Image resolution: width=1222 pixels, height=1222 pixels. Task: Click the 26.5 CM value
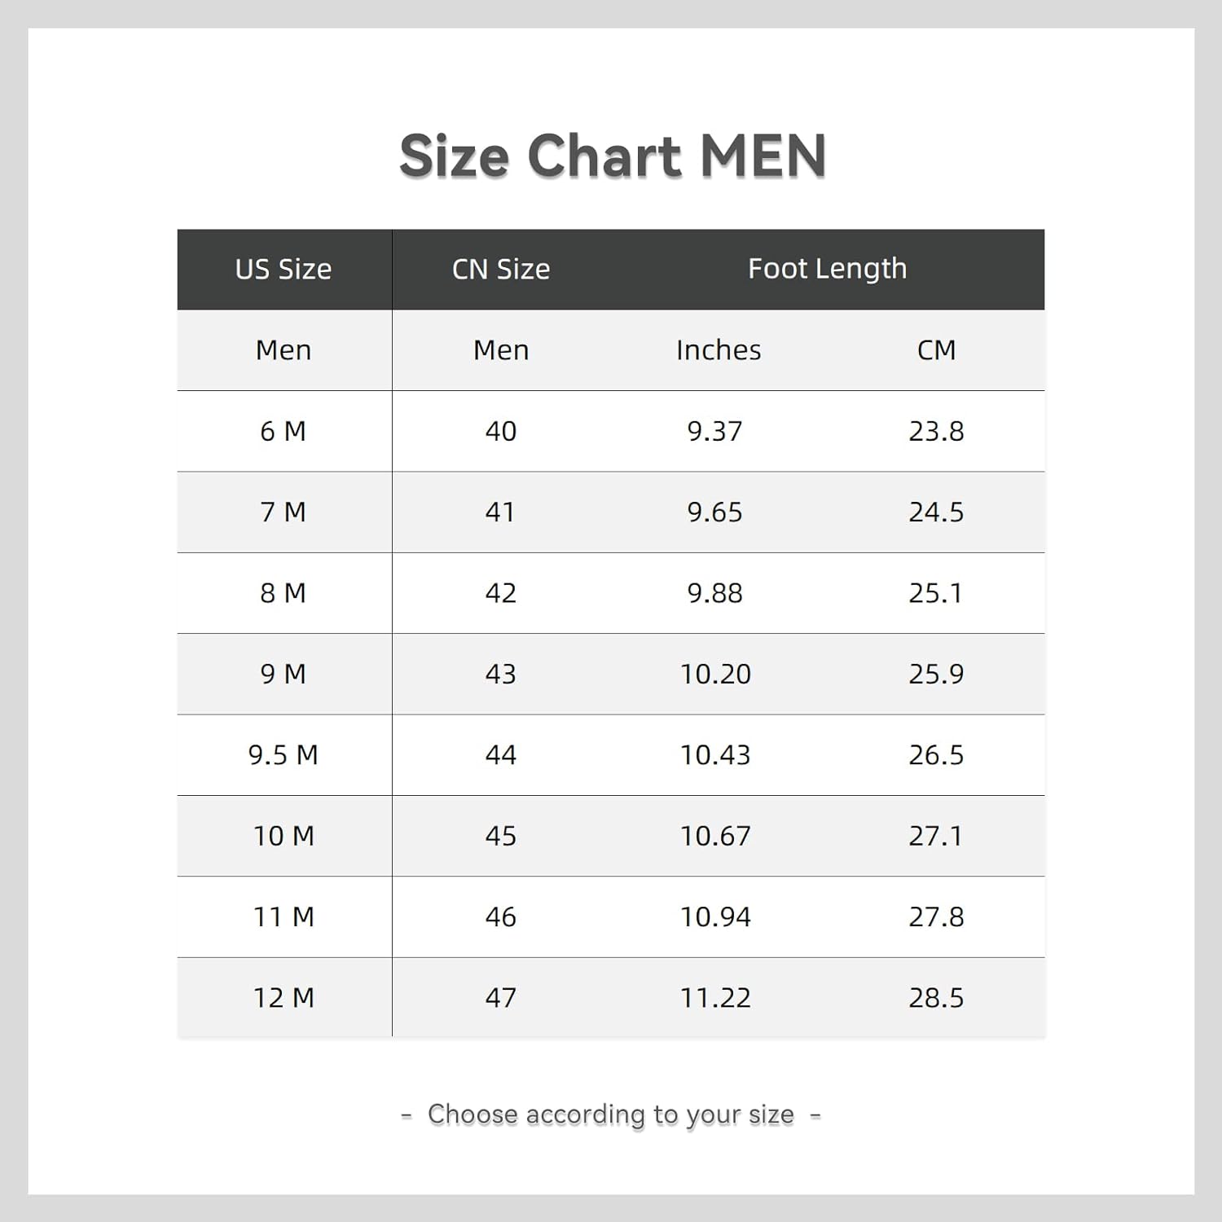[936, 755]
